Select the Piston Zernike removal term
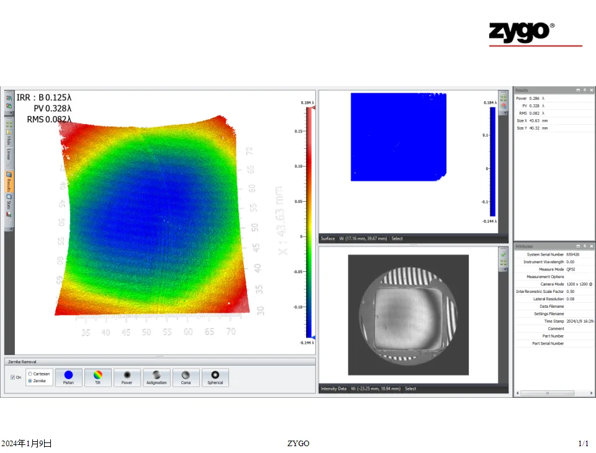Viewport: 596px width, 453px height. coord(68,377)
